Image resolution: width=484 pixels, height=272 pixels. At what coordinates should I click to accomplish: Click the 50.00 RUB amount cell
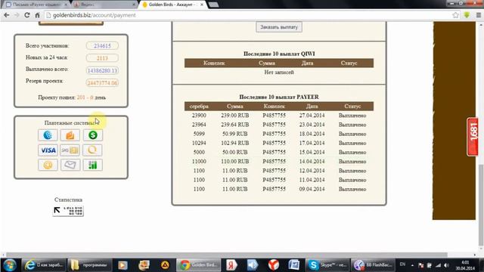click(235, 153)
